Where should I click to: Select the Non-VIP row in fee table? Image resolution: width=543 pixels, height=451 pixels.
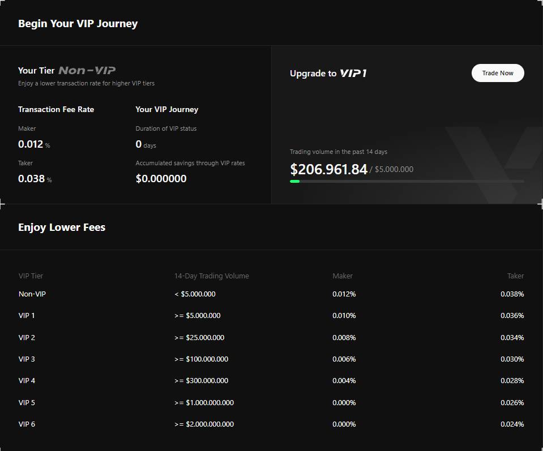pos(32,294)
